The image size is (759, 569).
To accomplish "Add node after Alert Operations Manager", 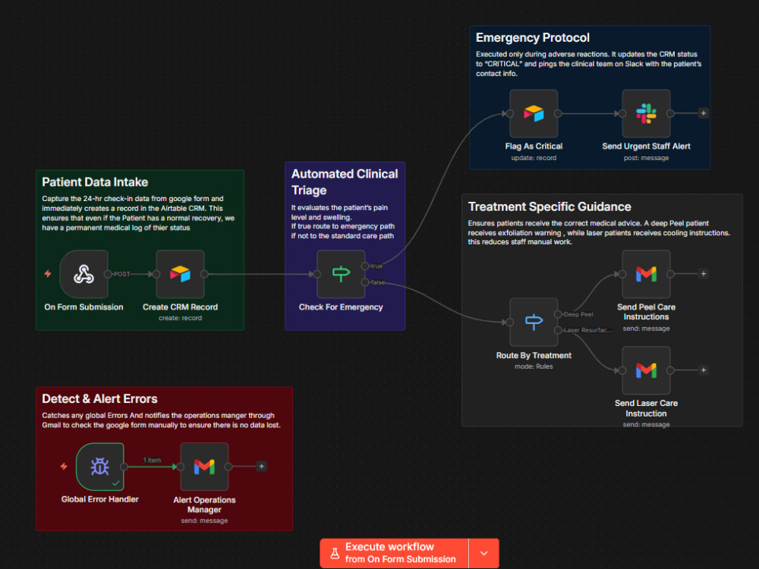I will pos(261,467).
